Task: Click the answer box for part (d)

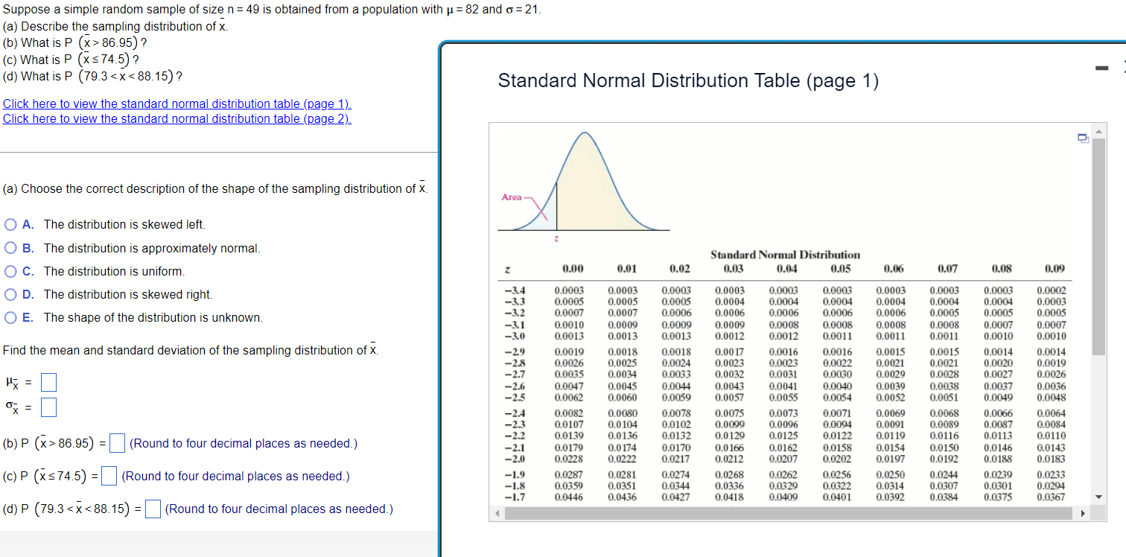Action: coord(153,509)
